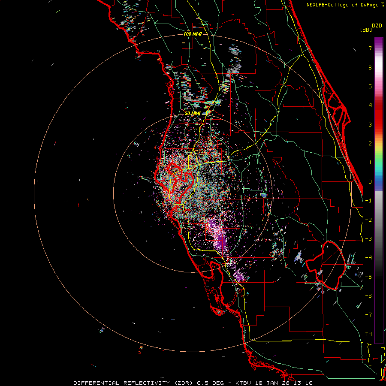Click the TH threshold scale label

pos(368,334)
